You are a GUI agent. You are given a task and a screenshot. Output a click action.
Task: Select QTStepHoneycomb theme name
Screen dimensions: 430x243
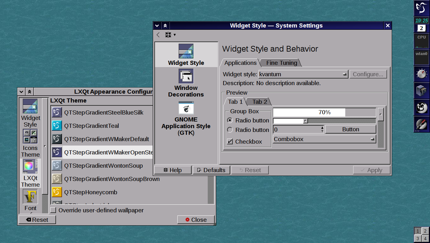pos(91,192)
